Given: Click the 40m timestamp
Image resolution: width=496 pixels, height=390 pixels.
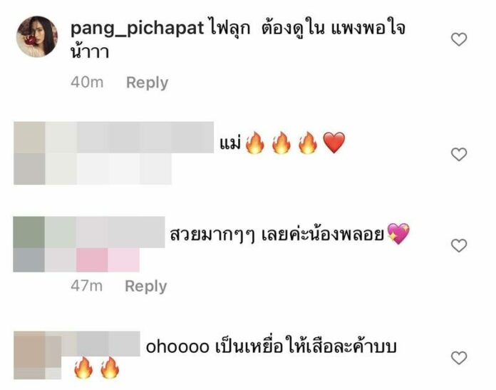Looking at the screenshot, I should [87, 82].
